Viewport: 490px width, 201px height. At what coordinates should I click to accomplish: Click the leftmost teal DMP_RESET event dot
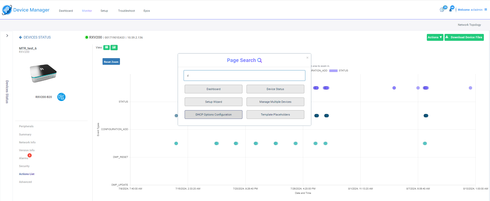click(176, 143)
